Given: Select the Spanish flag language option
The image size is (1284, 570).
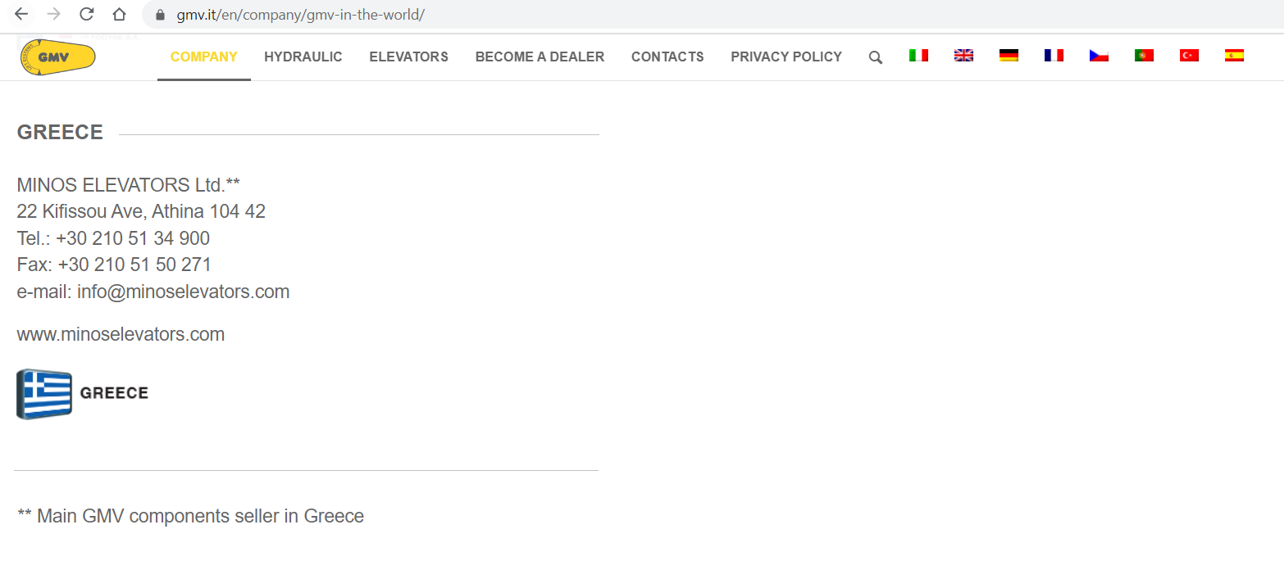Looking at the screenshot, I should 1234,56.
